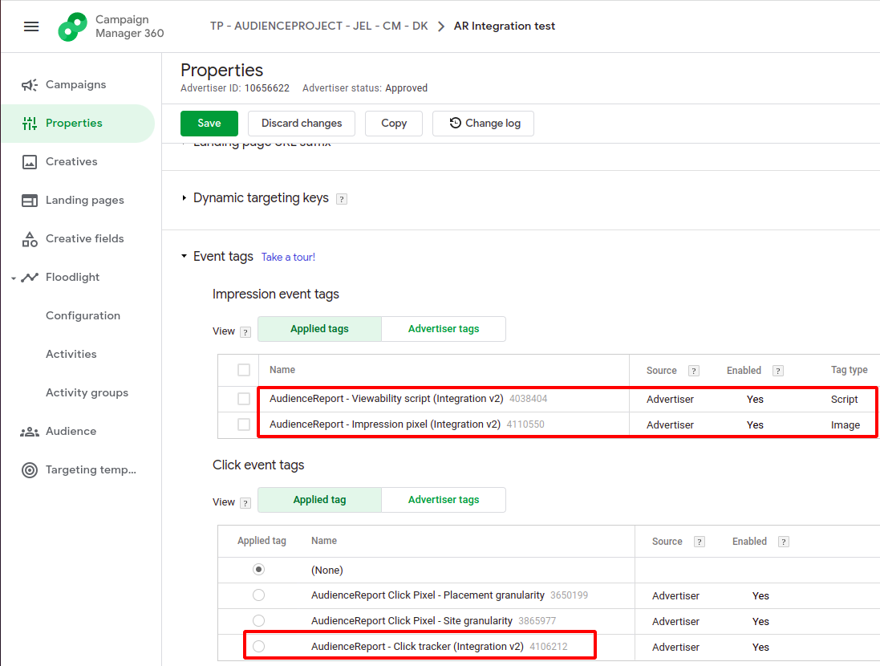This screenshot has height=666, width=880.
Task: Click Discard changes button
Action: point(302,124)
